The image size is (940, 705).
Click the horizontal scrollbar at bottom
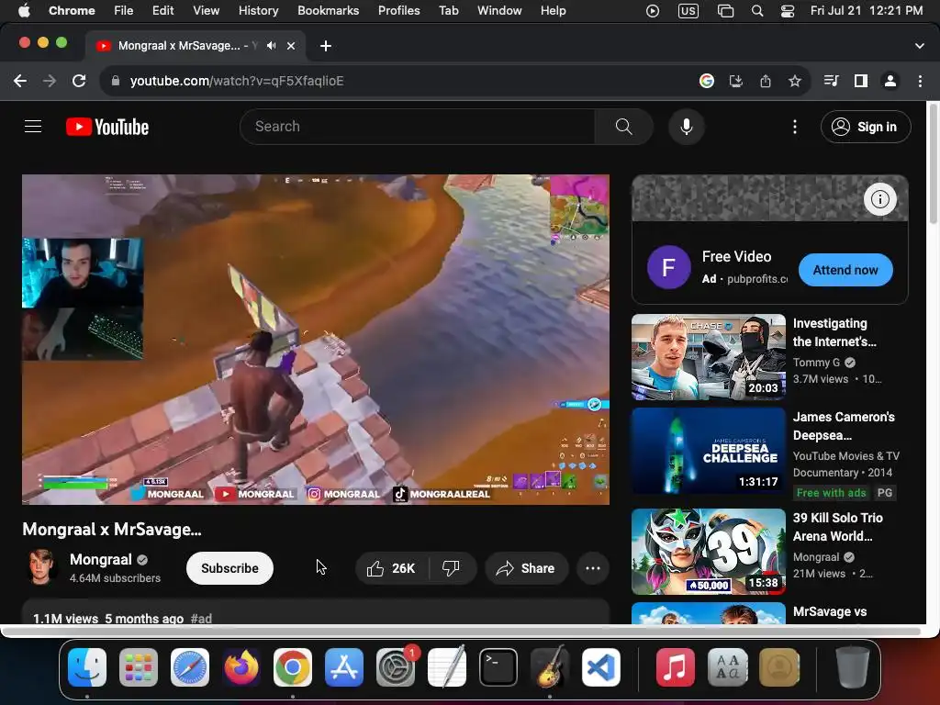click(462, 632)
